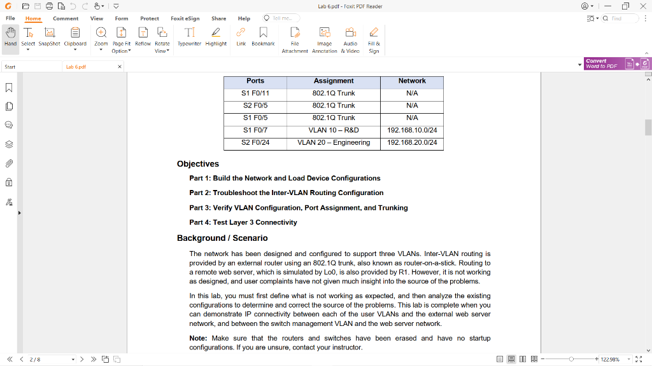Print the document from the quick toolbar
This screenshot has height=366, width=652.
tap(50, 5)
